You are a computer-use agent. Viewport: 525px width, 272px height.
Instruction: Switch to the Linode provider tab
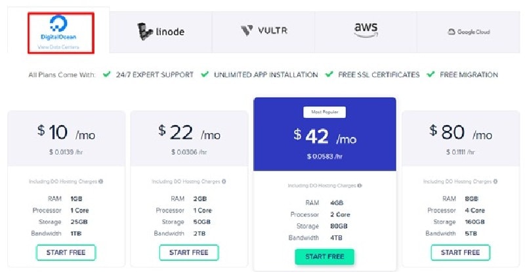(161, 32)
